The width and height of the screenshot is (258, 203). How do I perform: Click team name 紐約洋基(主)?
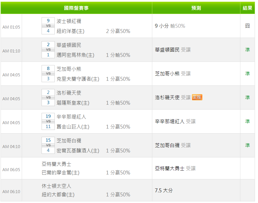(70, 31)
